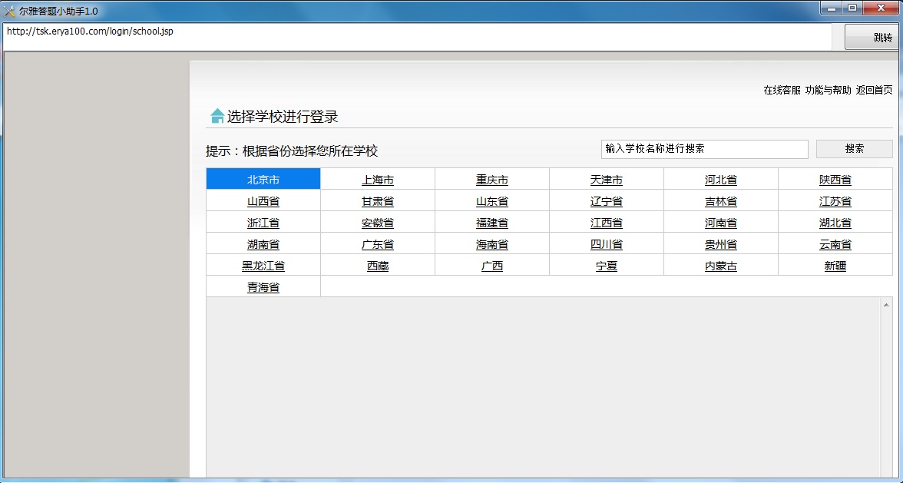Click the home icon beside 选择学校进行登录
This screenshot has width=903, height=483.
[217, 117]
